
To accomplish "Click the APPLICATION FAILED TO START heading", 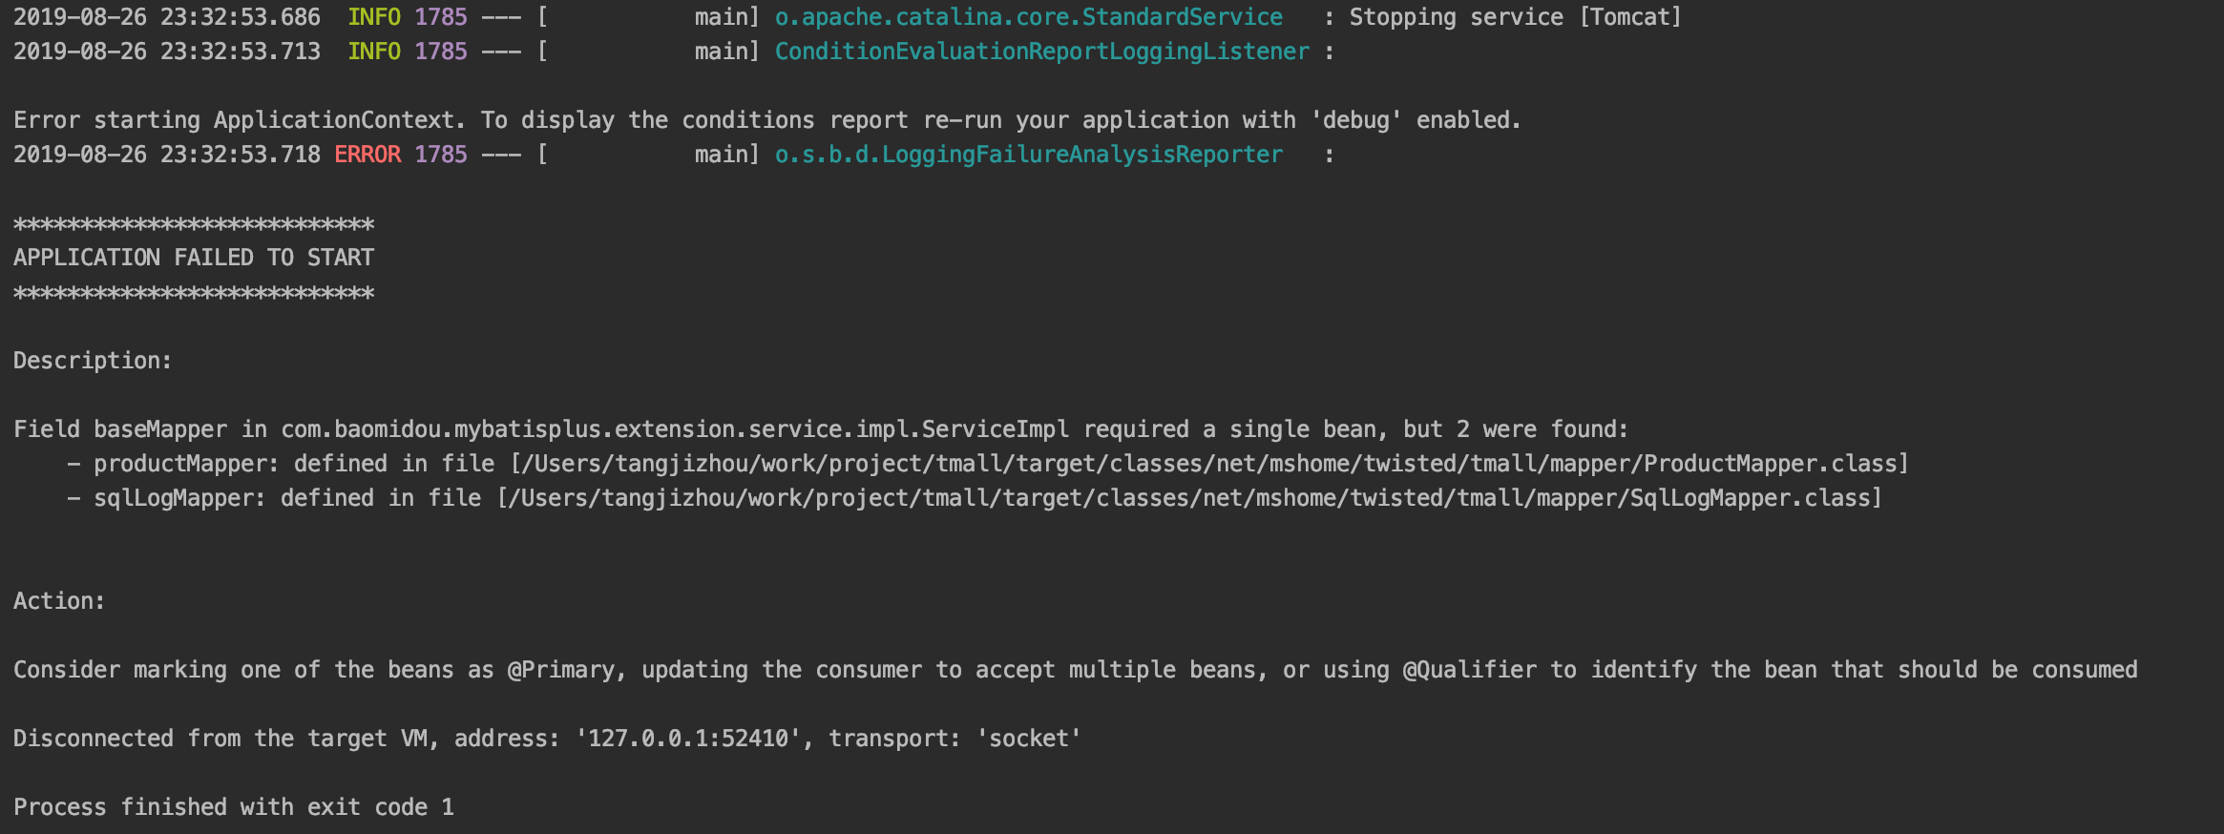I will 194,258.
